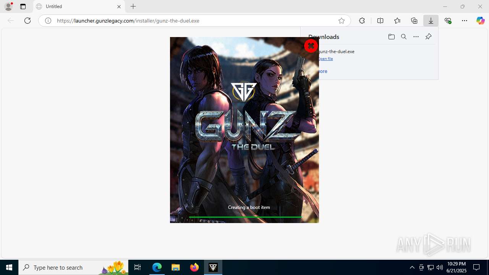Open a new tab with plus button

(x=133, y=6)
